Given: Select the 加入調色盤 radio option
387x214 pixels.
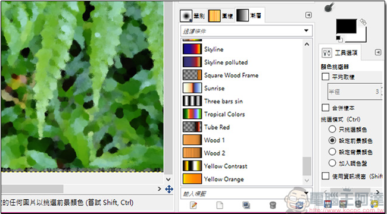Looking at the screenshot, I should pyautogui.click(x=332, y=163).
